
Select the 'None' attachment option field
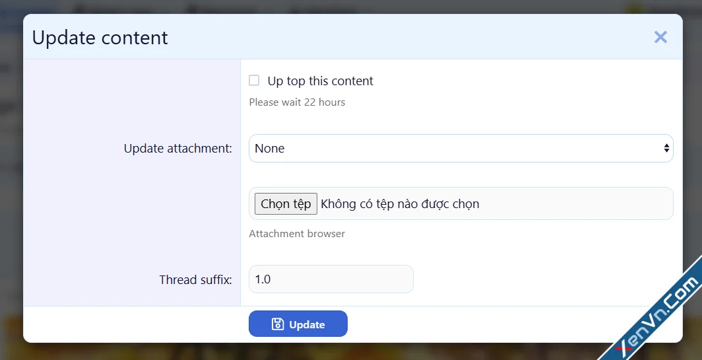270,149
